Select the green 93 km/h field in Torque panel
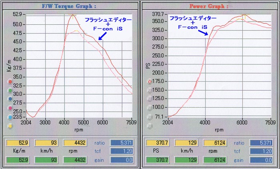Image resolution: width=280 pixels, height=169 pixels. pyautogui.click(x=46, y=160)
